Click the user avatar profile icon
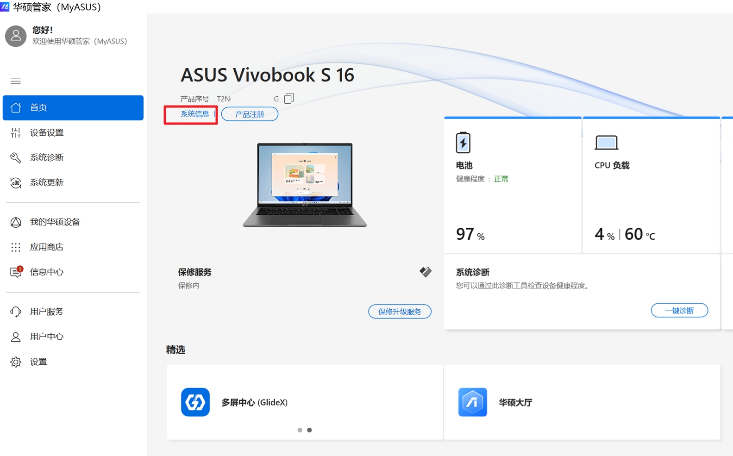Image resolution: width=733 pixels, height=456 pixels. point(16,36)
